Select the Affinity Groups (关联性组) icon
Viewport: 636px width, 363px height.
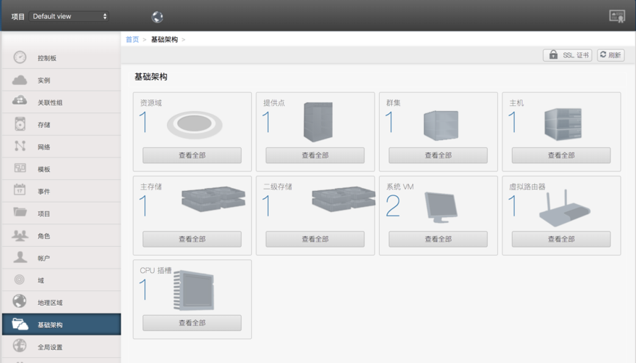(20, 100)
